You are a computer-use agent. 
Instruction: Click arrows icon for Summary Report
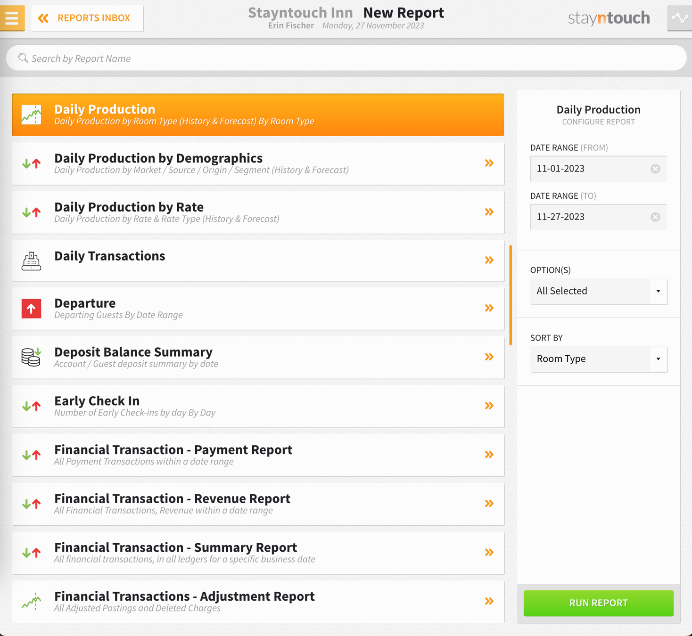coord(32,553)
